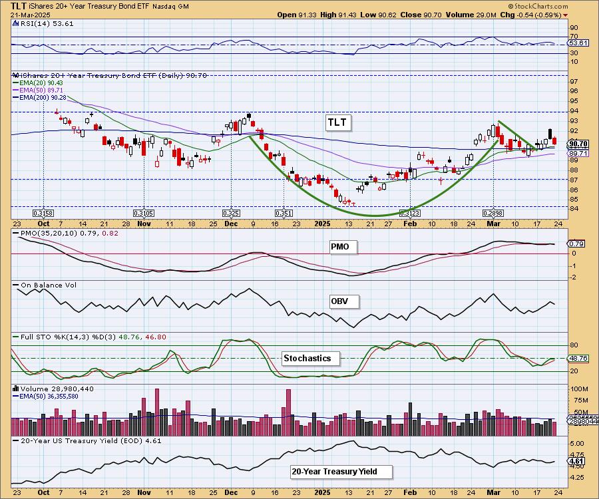
Task: Click the EMA(200) 90.28 legend entry
Action: click(39, 98)
